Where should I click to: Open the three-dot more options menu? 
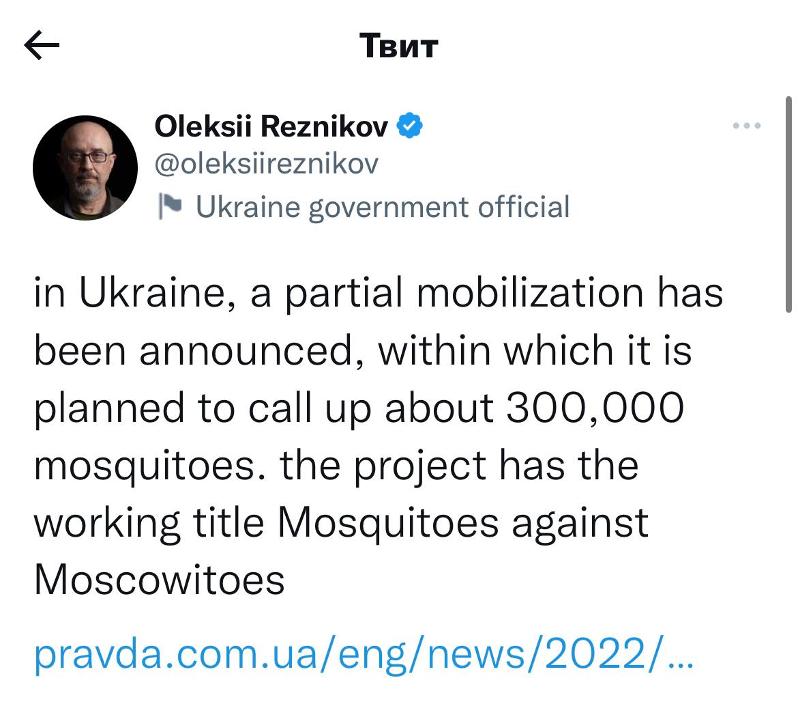click(x=745, y=126)
